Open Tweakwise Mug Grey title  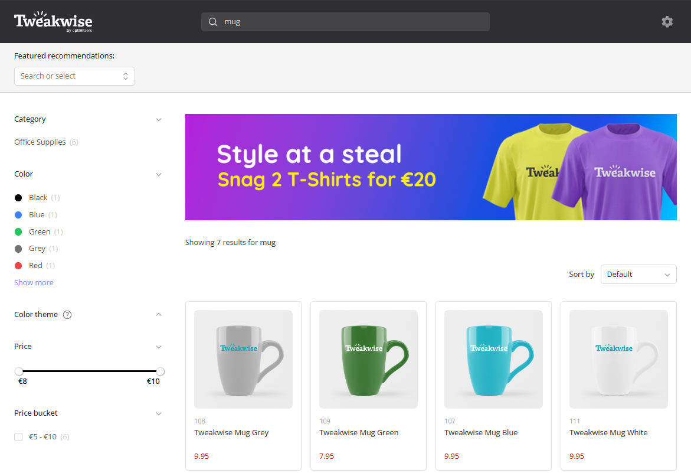point(231,433)
